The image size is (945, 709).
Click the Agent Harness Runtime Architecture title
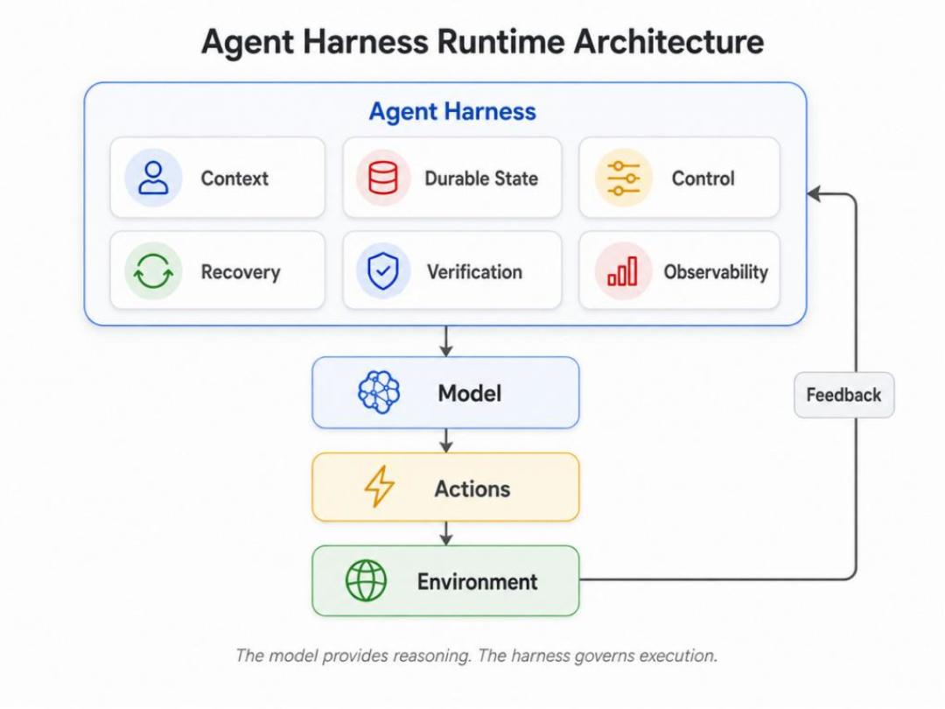click(482, 42)
